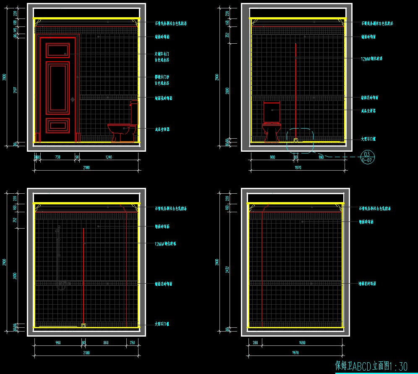This screenshot has height=374, width=418.
Task: Click the 860 dimension text
Action: (106, 342)
